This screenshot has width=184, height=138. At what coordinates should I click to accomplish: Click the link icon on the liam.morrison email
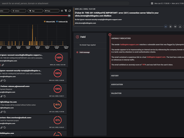pos(2,128)
